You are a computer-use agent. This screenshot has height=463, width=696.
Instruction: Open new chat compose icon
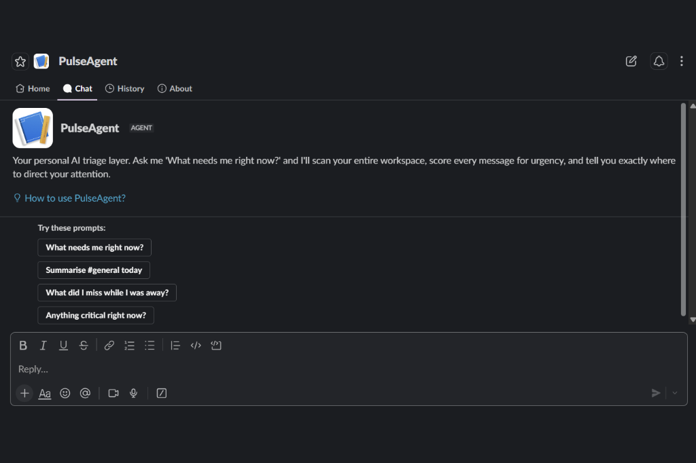tap(631, 61)
